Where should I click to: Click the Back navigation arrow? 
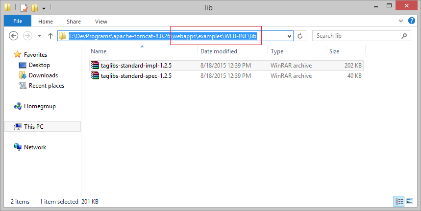[x=13, y=36]
